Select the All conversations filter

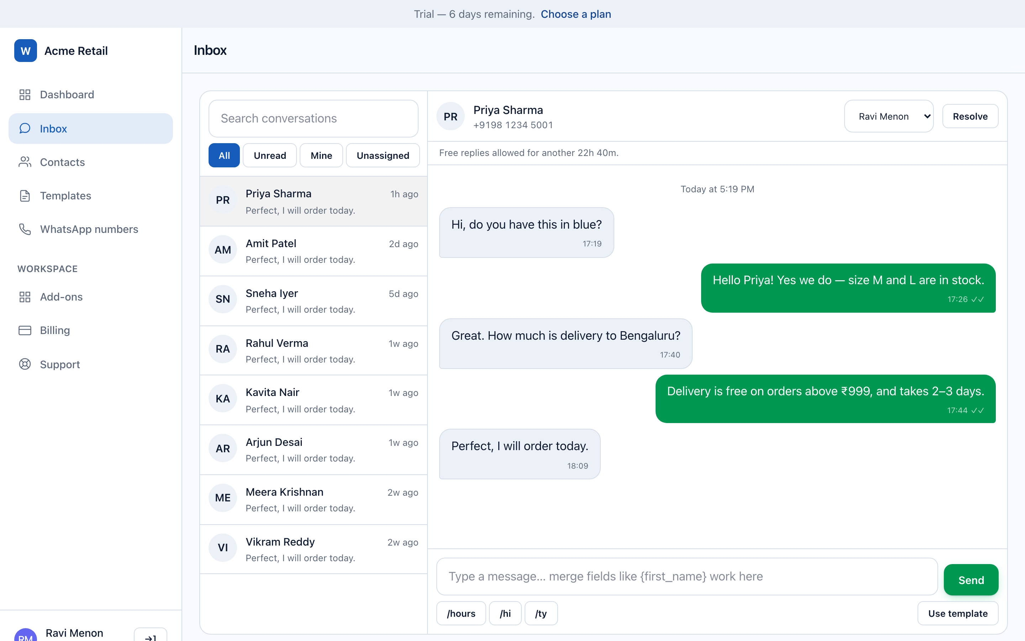[224, 156]
